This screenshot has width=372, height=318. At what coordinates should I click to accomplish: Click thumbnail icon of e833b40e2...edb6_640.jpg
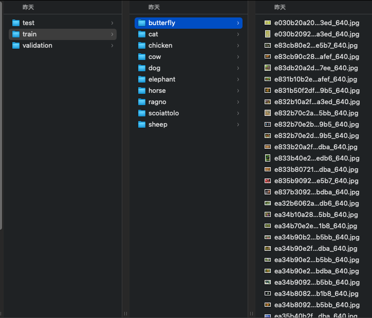click(x=267, y=158)
